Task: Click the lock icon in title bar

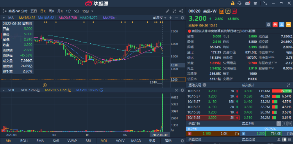Action: pyautogui.click(x=233, y=3)
